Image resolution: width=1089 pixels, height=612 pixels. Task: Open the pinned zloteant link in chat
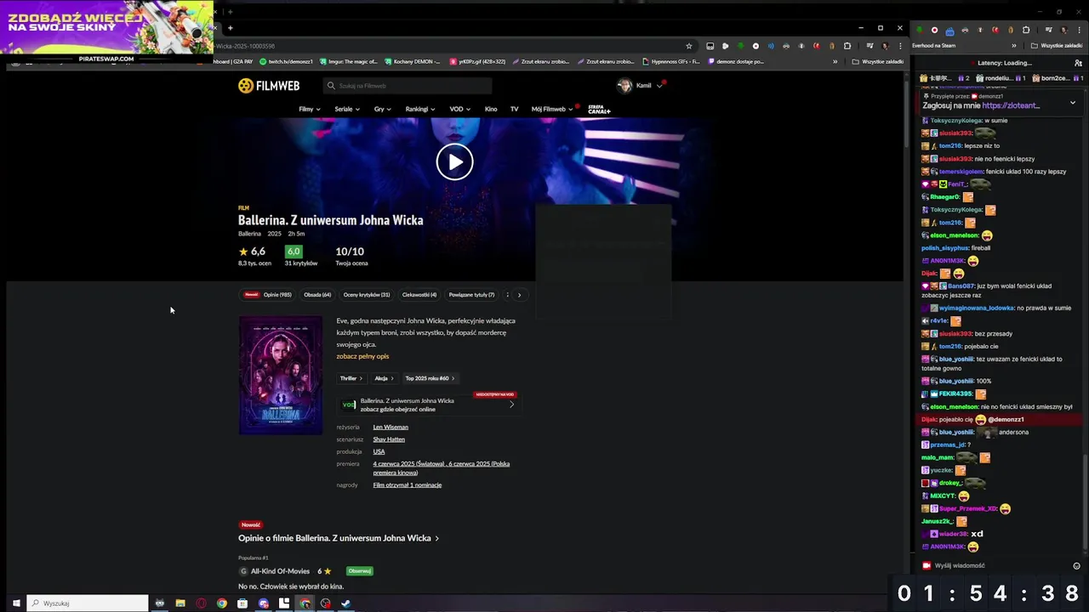1011,105
